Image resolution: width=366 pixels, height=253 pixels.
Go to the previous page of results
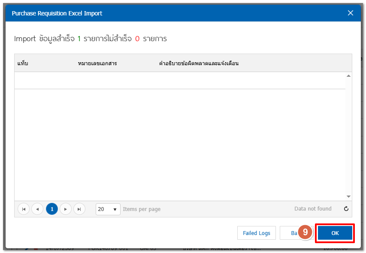pos(37,209)
